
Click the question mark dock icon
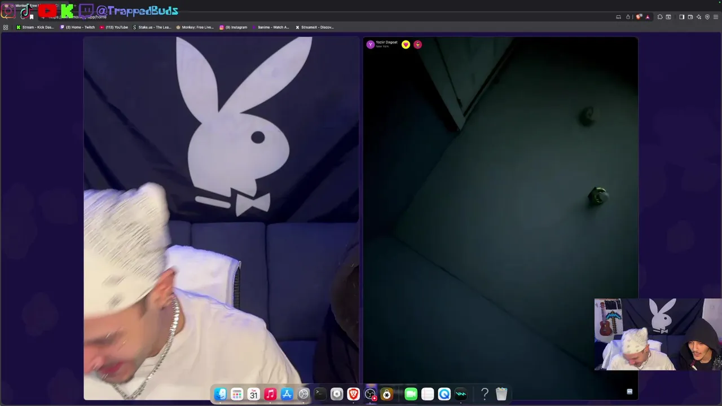click(485, 394)
